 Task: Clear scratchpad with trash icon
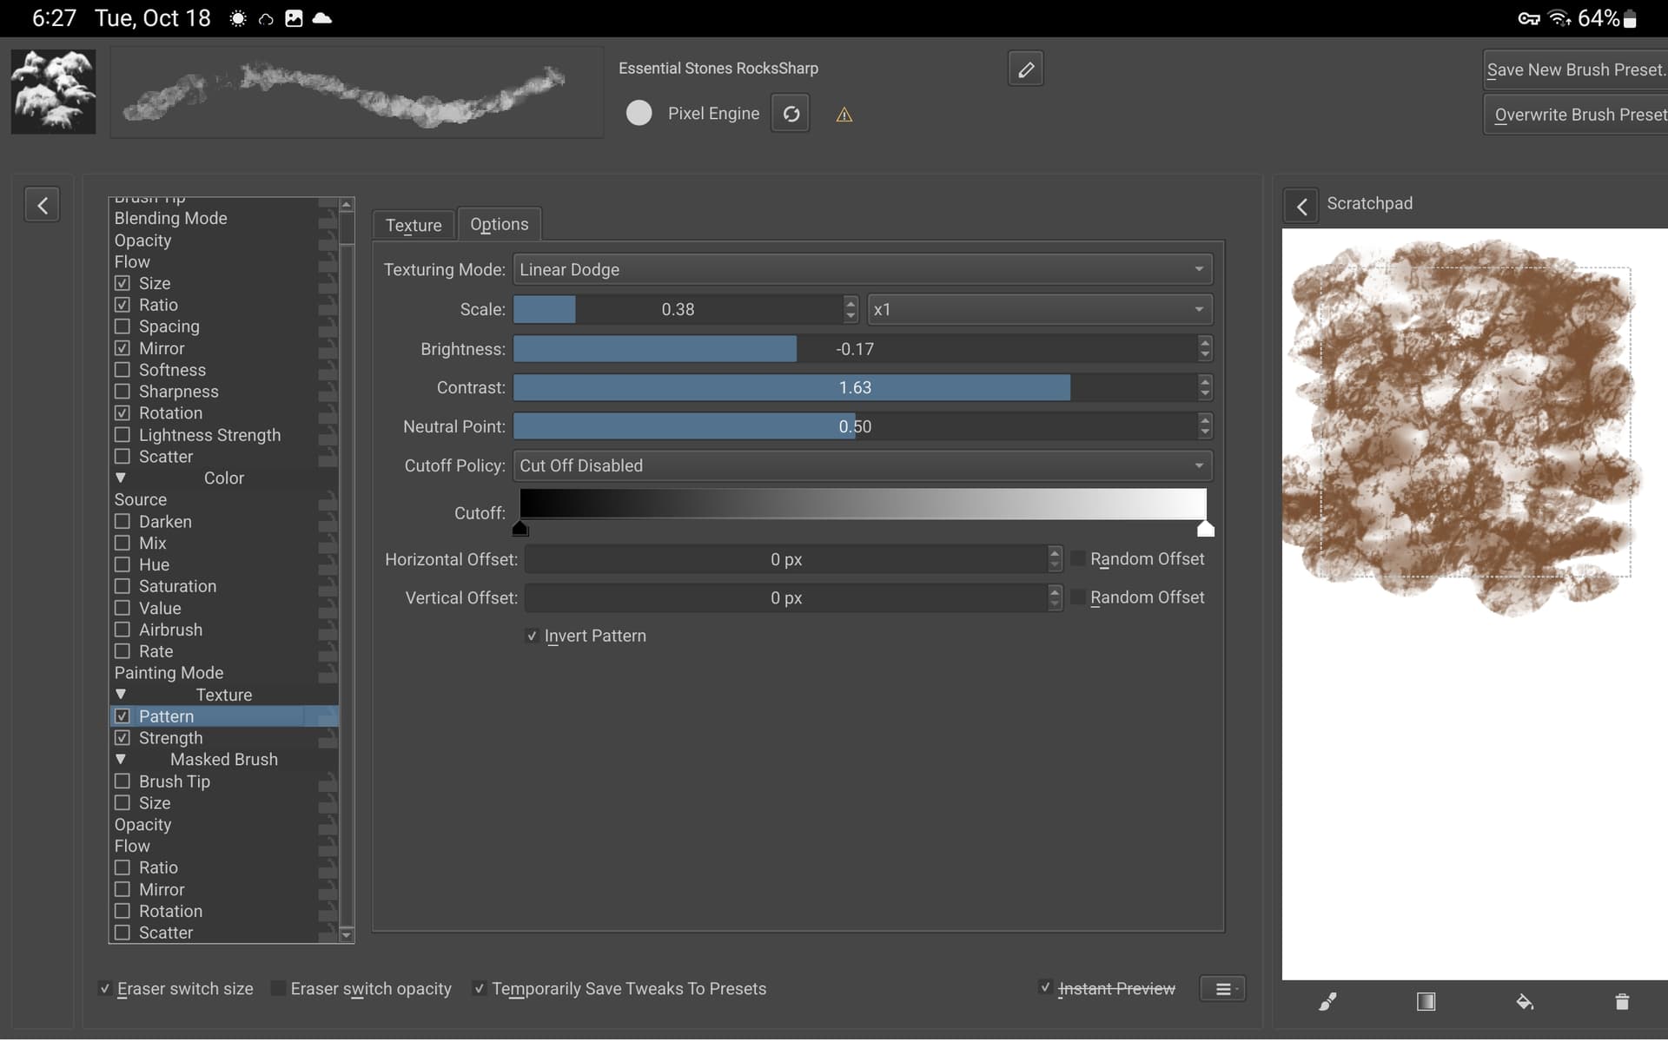coord(1621,1002)
